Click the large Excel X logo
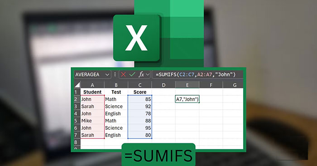This screenshot has height=166, width=317. [136, 38]
